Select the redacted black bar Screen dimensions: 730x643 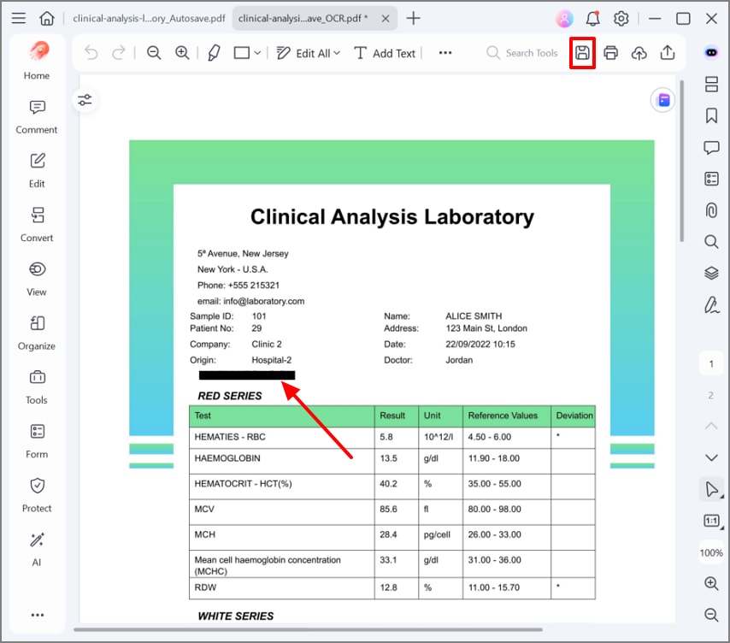pos(247,375)
